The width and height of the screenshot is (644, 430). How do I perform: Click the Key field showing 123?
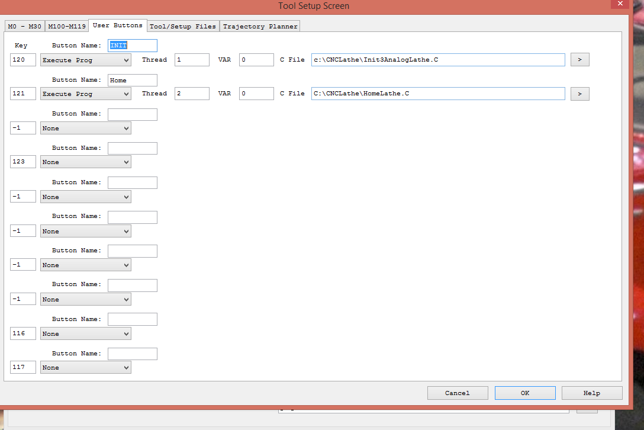pyautogui.click(x=23, y=162)
